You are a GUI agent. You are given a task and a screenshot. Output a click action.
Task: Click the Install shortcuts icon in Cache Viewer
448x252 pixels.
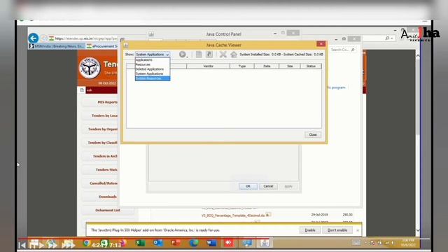point(209,55)
